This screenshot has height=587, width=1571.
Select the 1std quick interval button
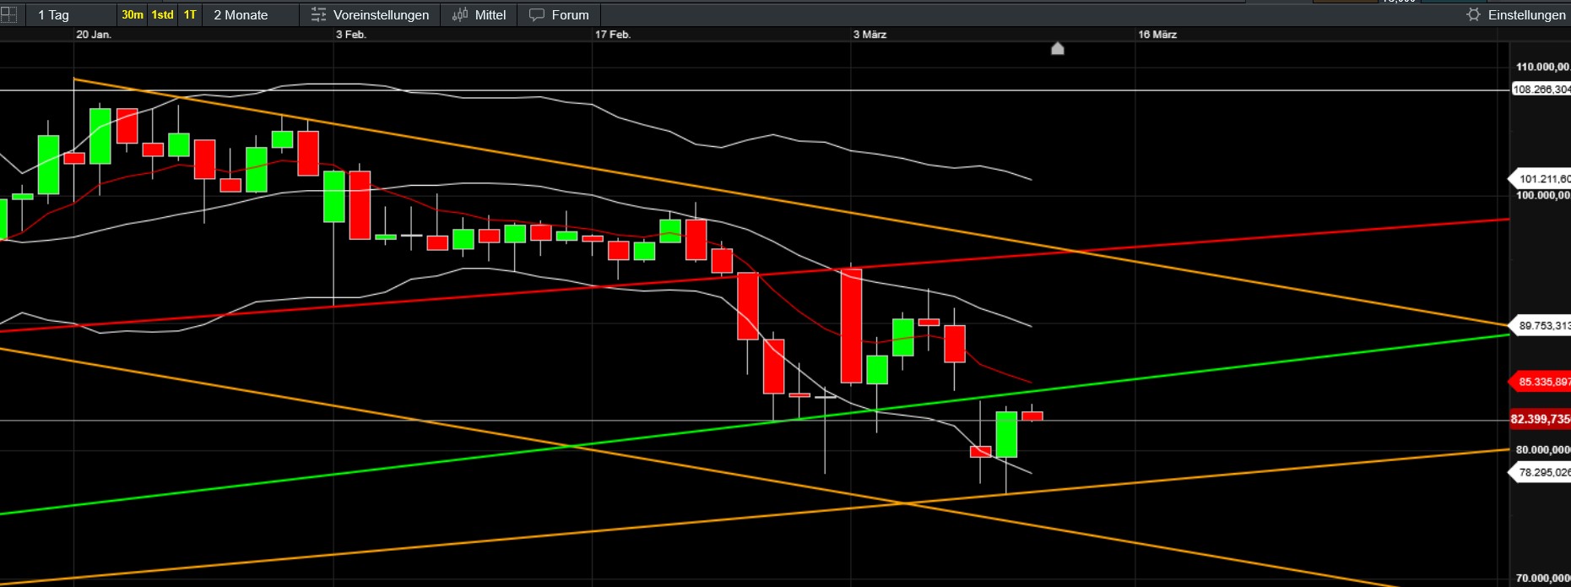[x=162, y=14]
